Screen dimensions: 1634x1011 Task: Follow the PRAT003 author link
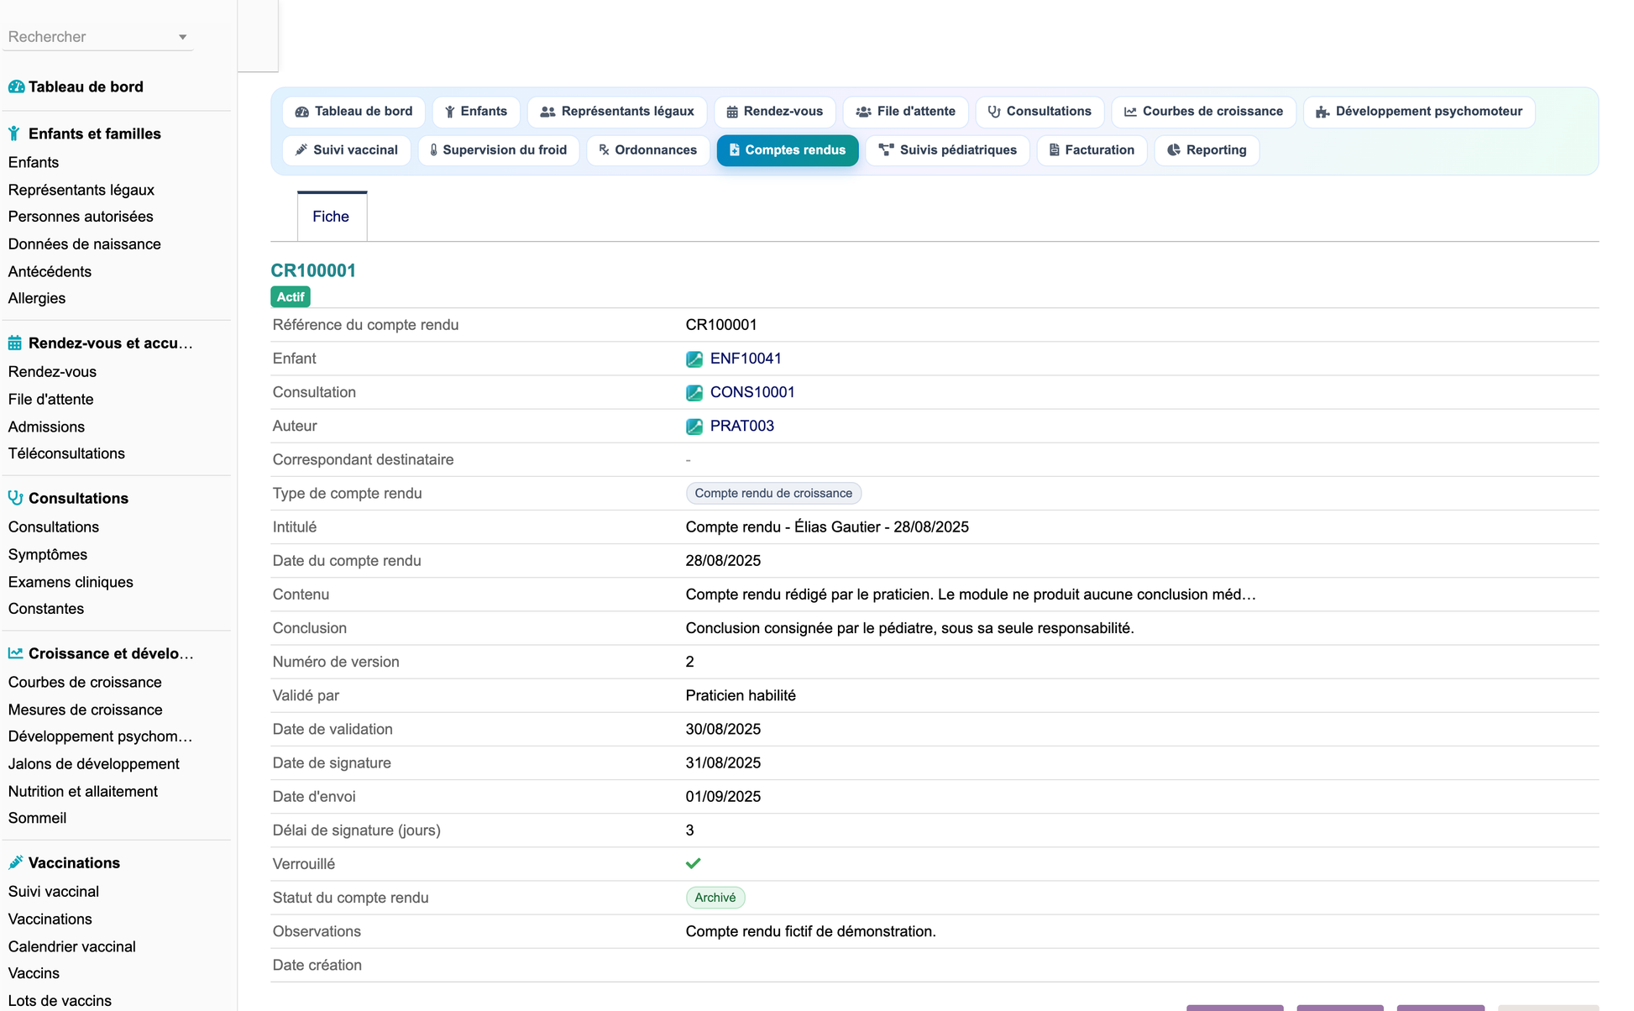(742, 426)
